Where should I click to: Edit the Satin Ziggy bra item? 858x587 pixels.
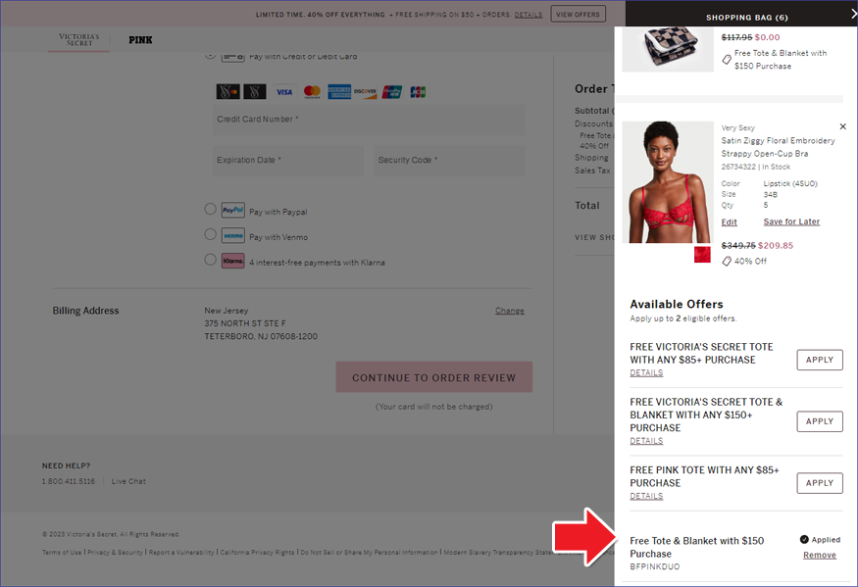pos(729,222)
